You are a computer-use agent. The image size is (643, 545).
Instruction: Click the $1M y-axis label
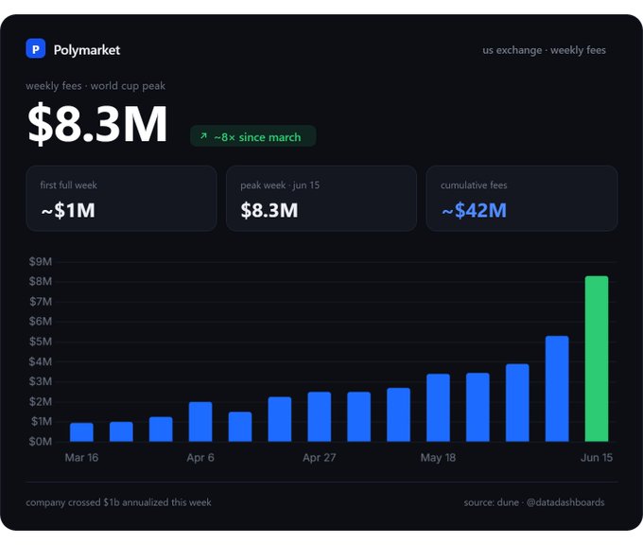(x=41, y=421)
